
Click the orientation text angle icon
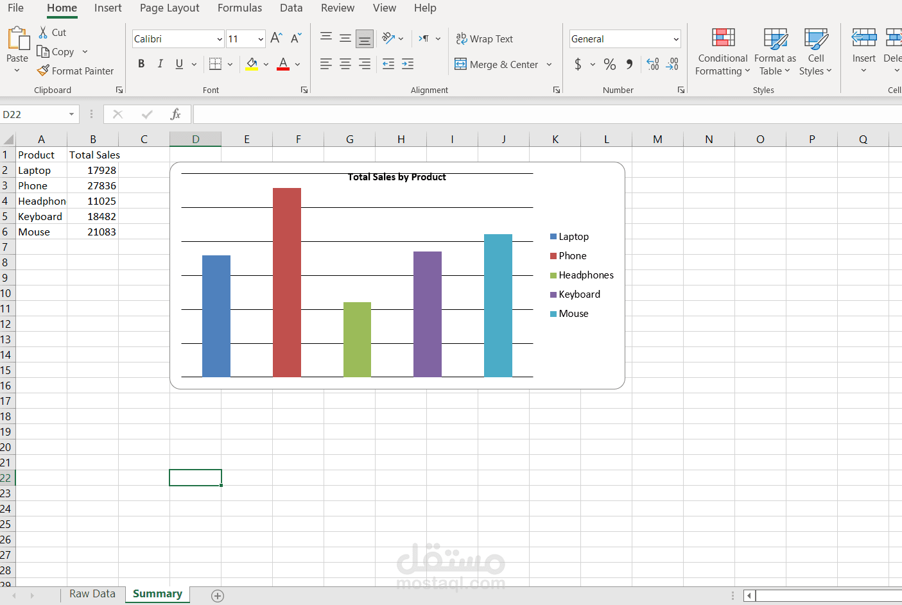coord(388,38)
